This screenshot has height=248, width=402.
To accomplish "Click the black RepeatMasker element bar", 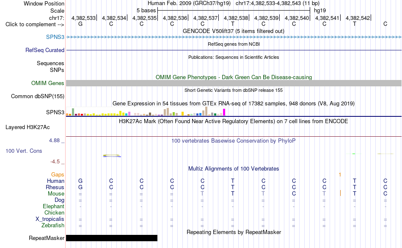I will click(112, 238).
